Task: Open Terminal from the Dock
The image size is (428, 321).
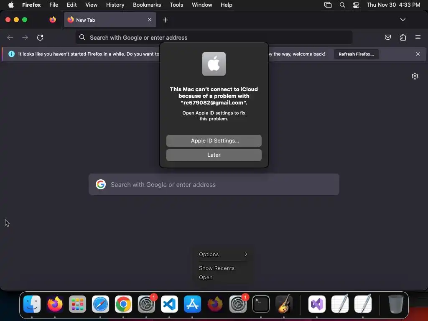Action: click(x=261, y=304)
